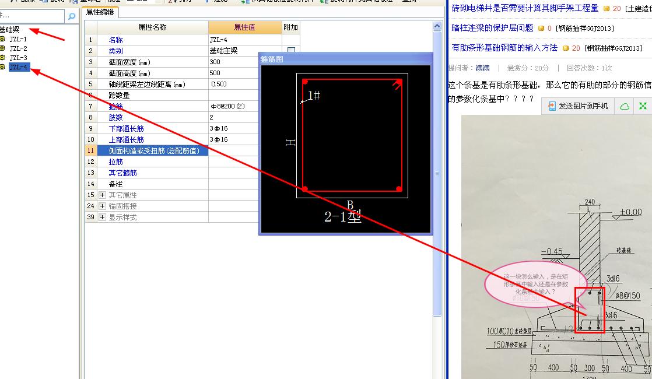Click the green cloud save icon
This screenshot has width=652, height=379.
624,106
